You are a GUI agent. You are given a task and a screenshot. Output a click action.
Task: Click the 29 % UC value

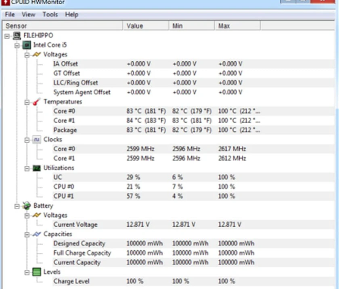[133, 177]
